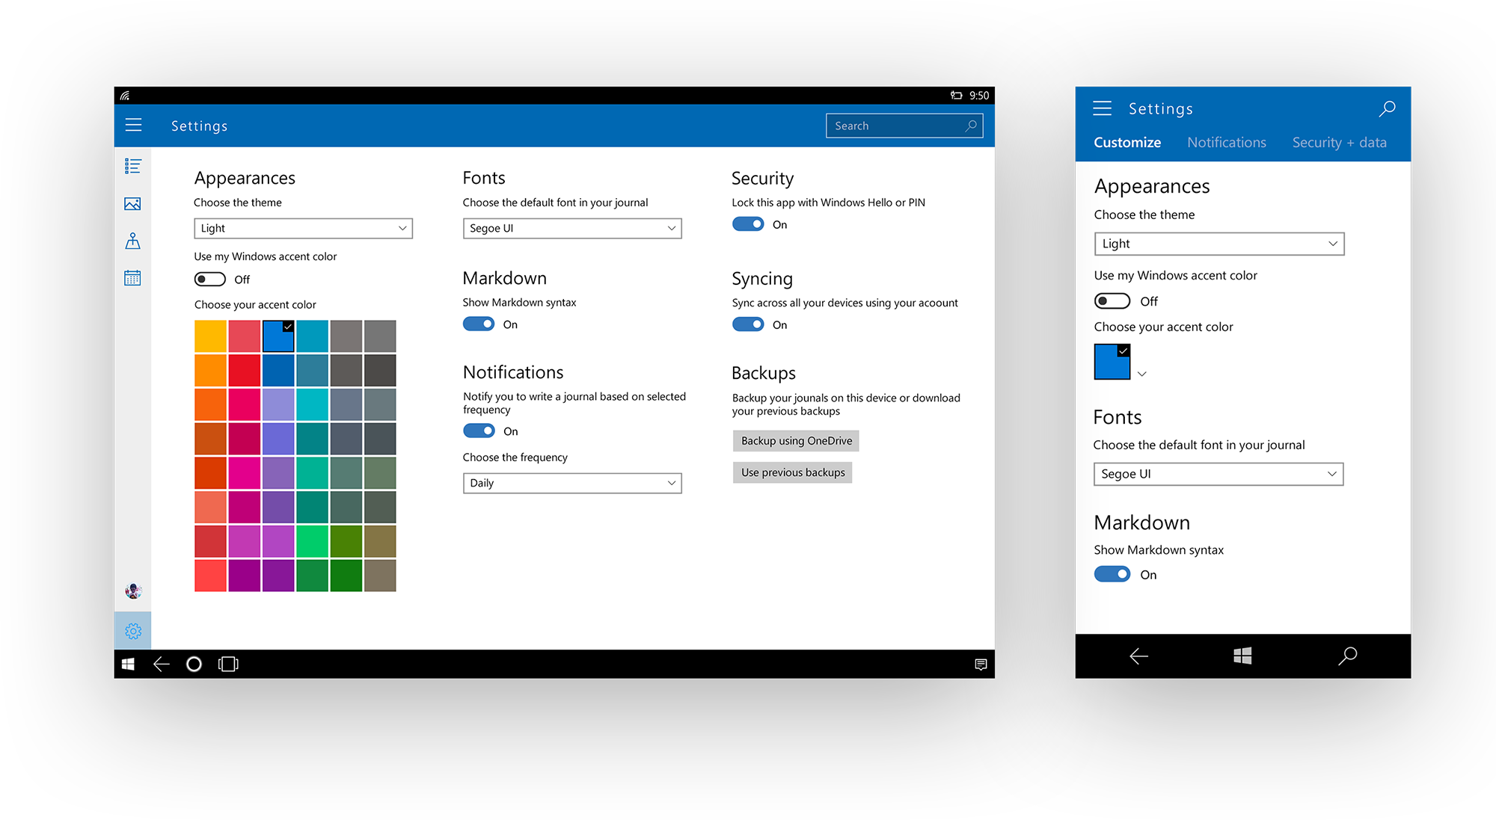Expand accent color chevron on phone

1142,374
